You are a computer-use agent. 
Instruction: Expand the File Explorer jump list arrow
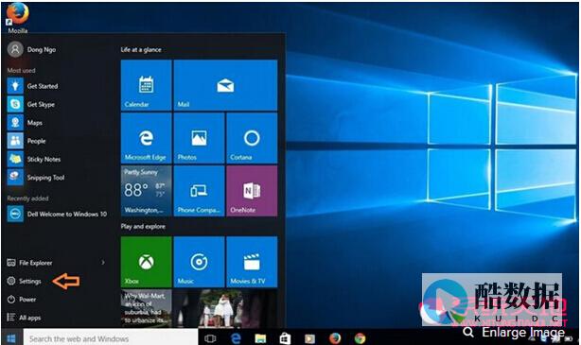[x=103, y=263]
